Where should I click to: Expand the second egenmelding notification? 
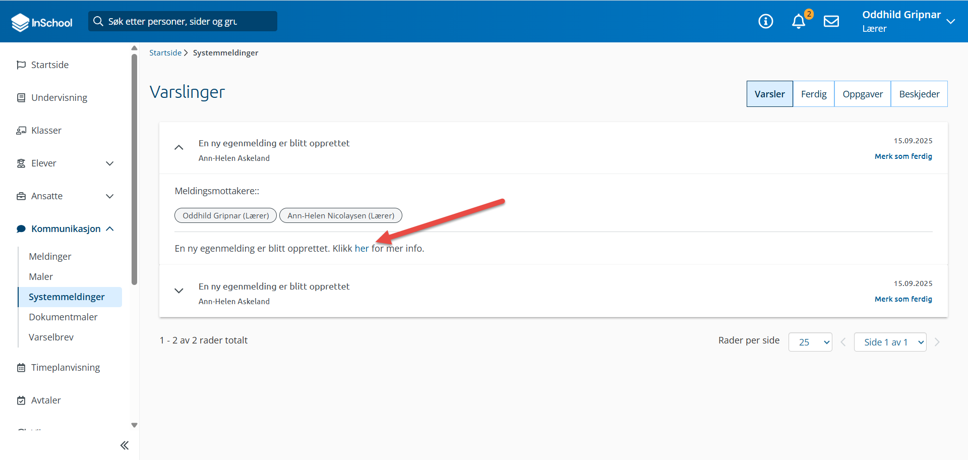pyautogui.click(x=178, y=291)
